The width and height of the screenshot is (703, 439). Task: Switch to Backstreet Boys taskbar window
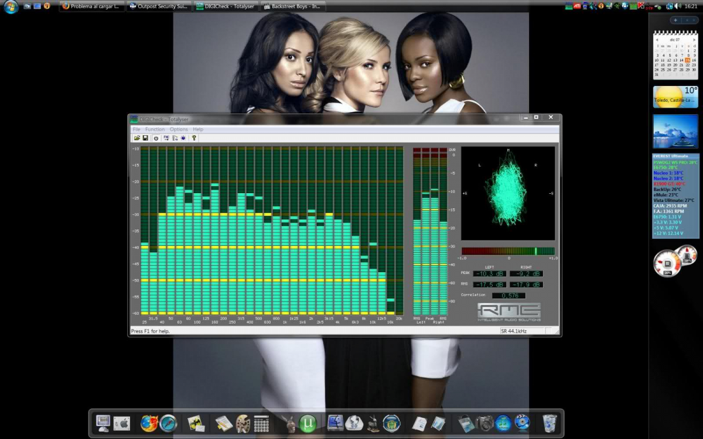point(294,6)
